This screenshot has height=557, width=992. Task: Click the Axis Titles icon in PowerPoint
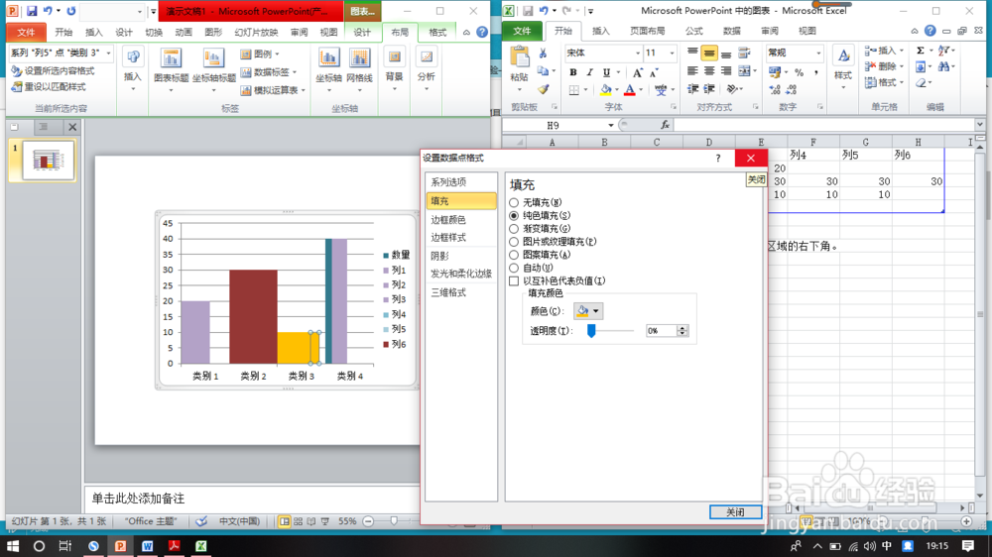[213, 59]
